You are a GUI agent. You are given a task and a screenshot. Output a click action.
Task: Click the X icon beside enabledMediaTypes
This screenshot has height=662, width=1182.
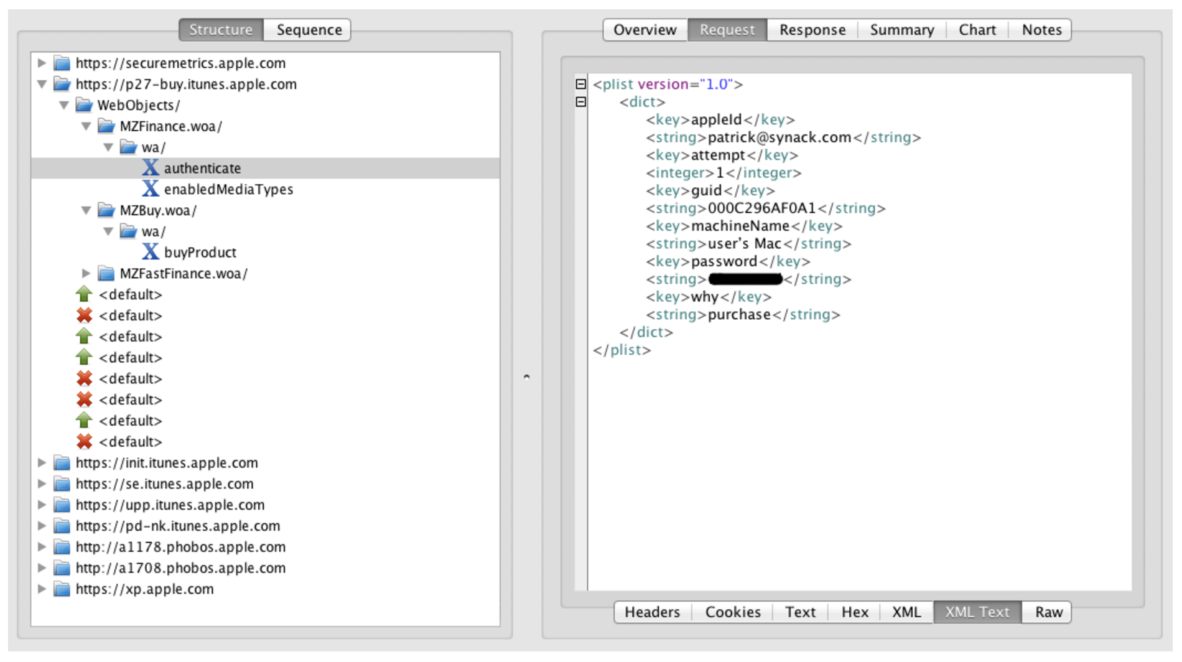(151, 189)
